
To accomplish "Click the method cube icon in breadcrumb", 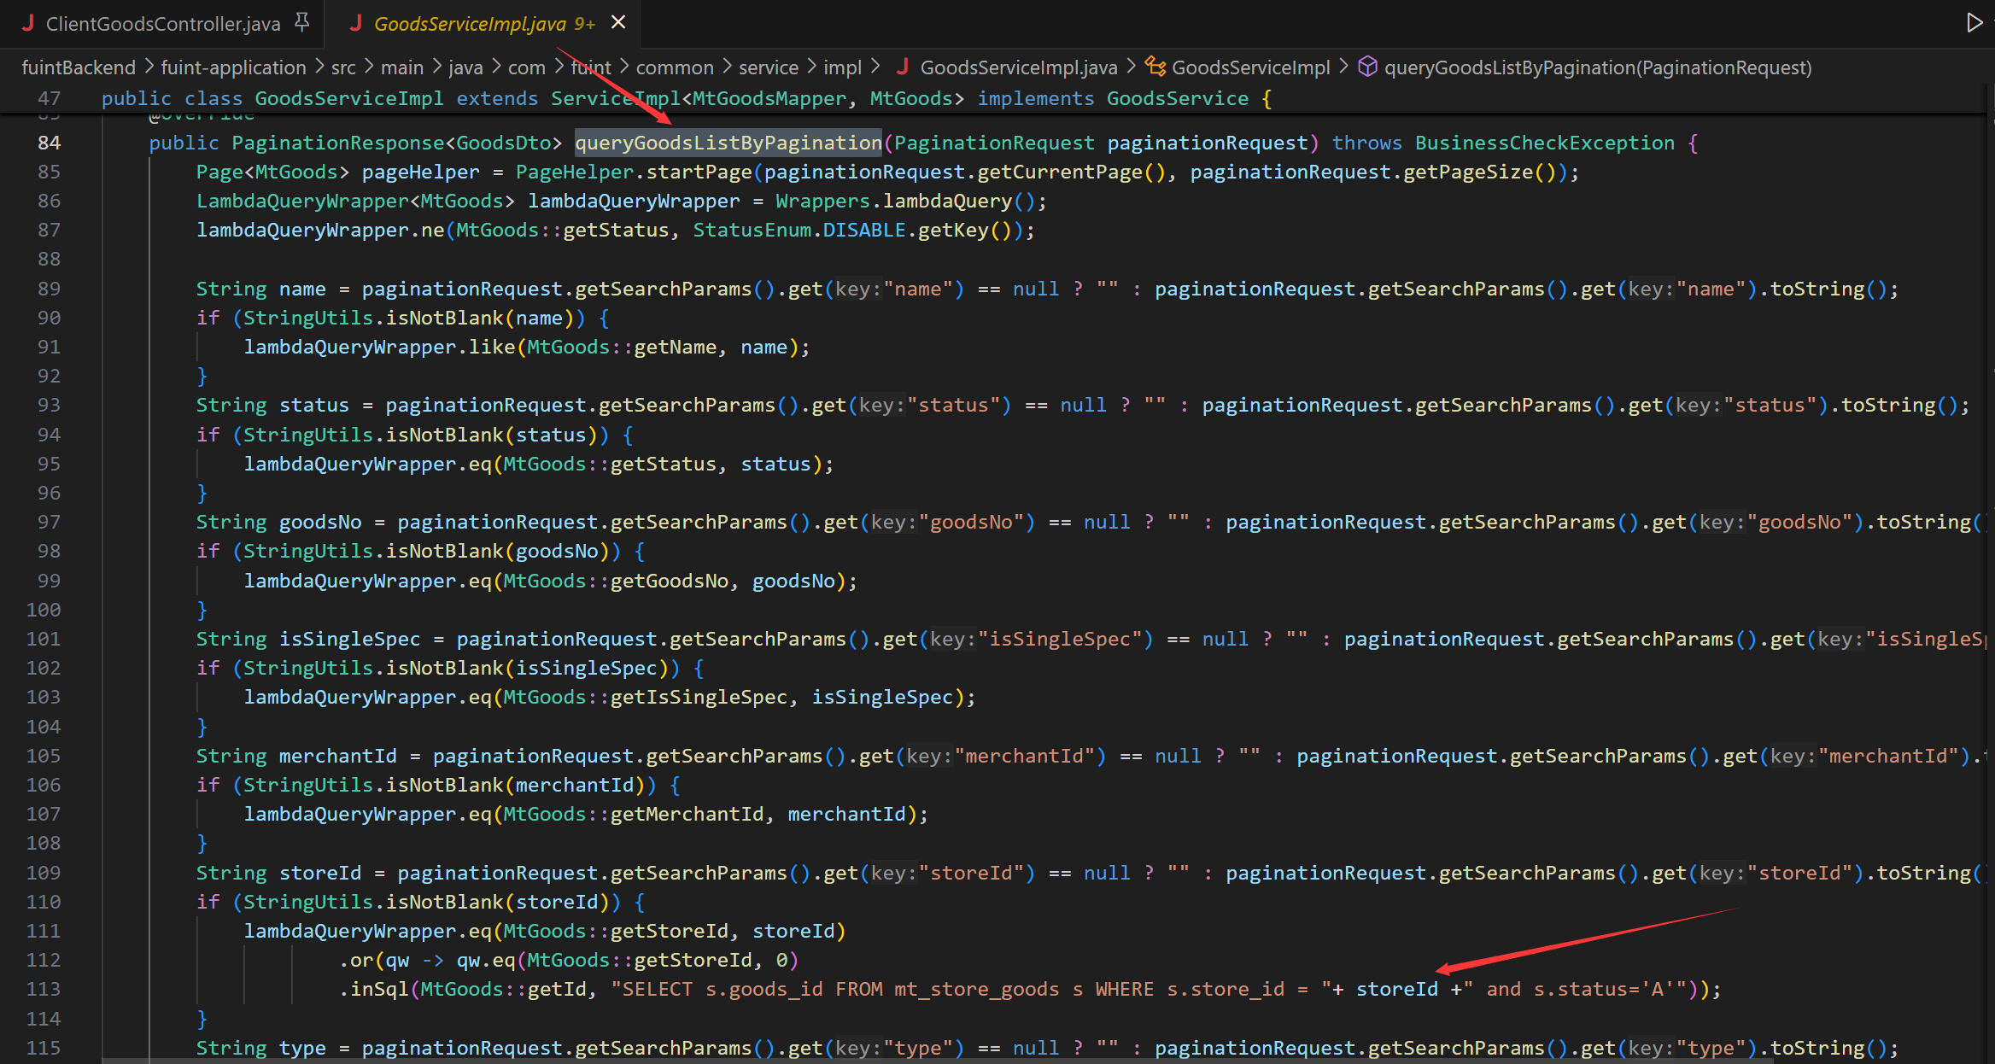I will pyautogui.click(x=1367, y=67).
